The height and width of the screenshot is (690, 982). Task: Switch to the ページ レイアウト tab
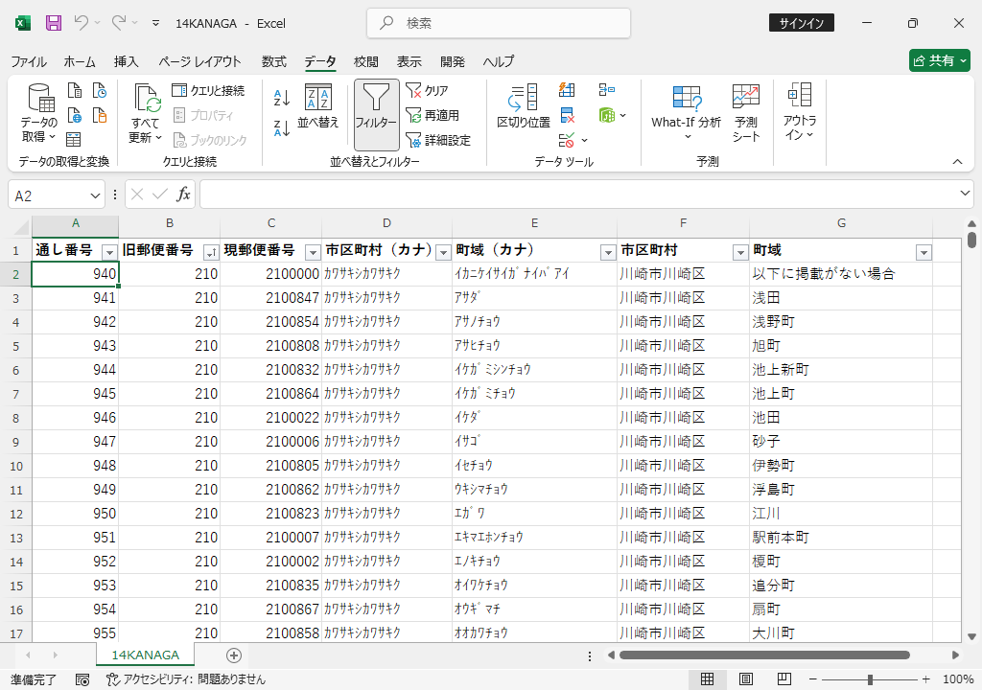(x=199, y=61)
